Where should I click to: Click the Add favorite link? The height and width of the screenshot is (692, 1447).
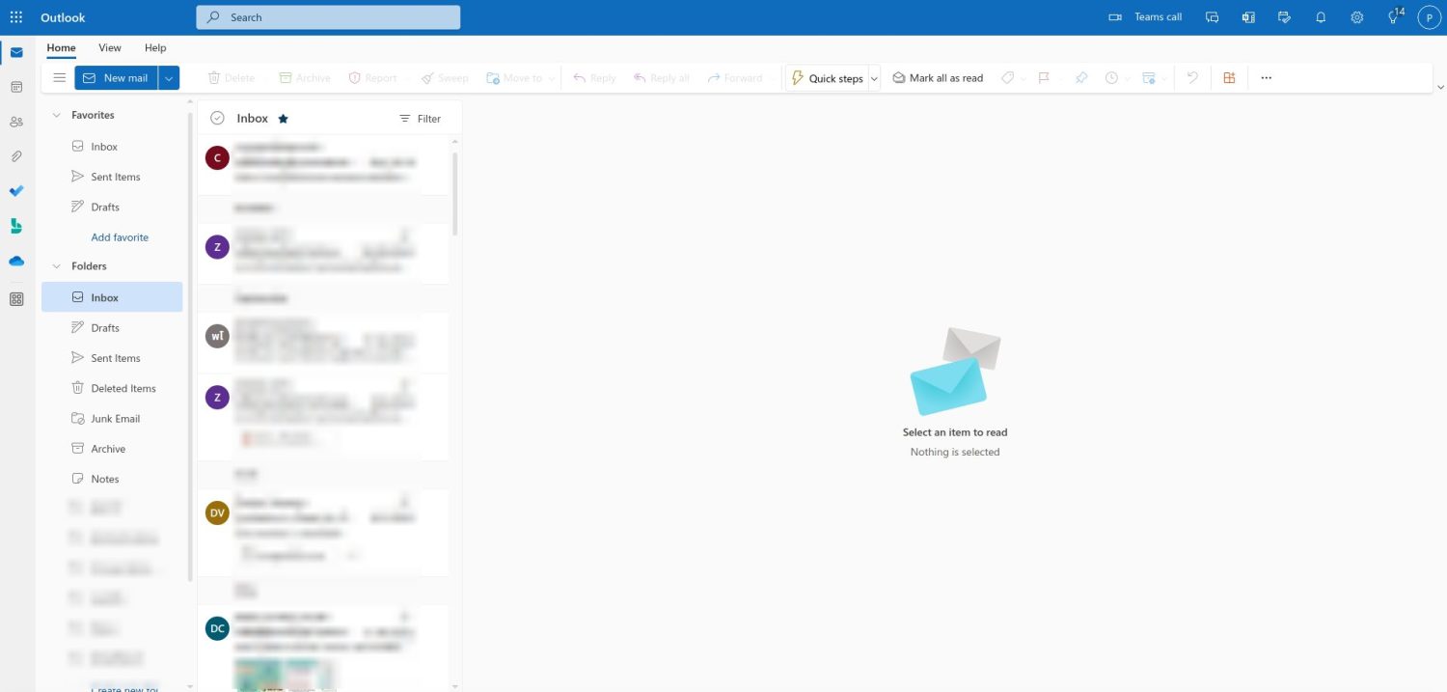120,237
